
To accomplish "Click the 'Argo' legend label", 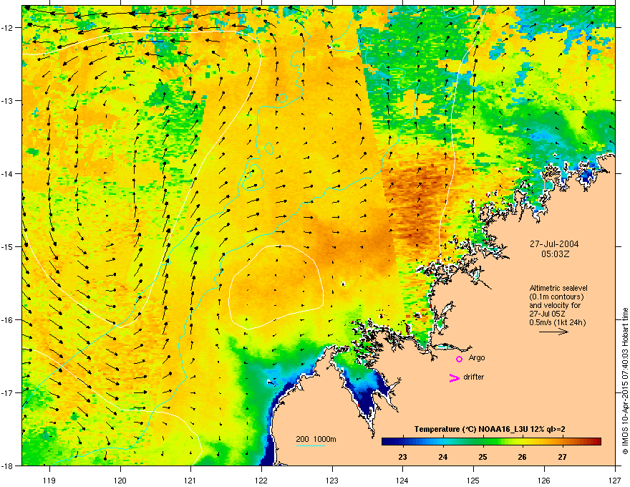I will point(477,357).
